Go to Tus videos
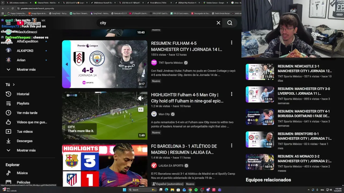 [24, 132]
